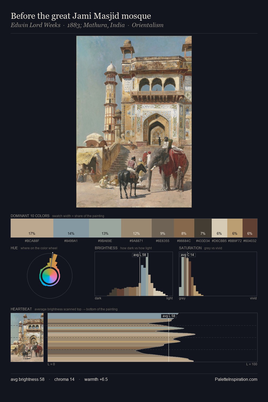Click the 'swatch width = share of the painting' note
Screen dimensions: 268x402
point(78,216)
